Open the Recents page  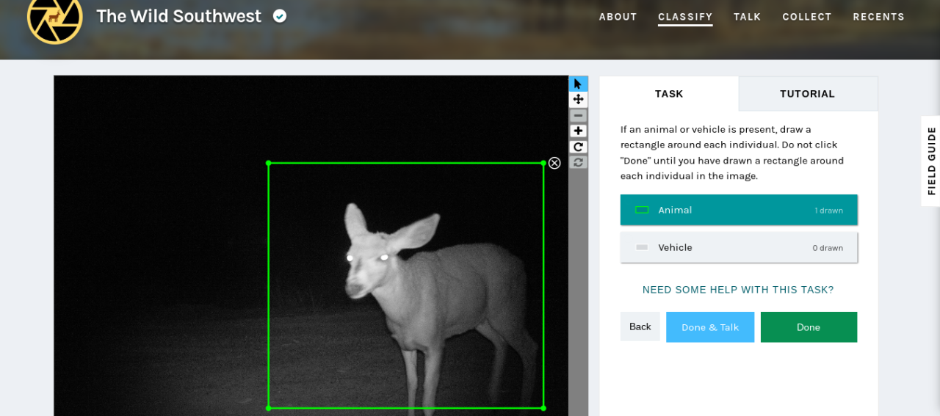pyautogui.click(x=878, y=17)
